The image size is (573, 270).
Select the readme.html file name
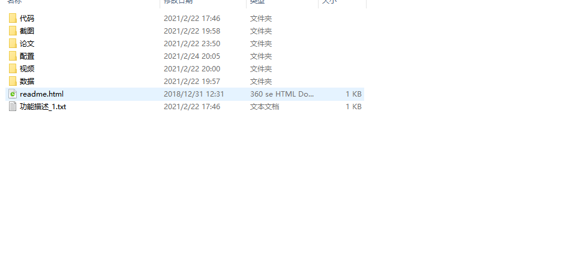coord(41,94)
